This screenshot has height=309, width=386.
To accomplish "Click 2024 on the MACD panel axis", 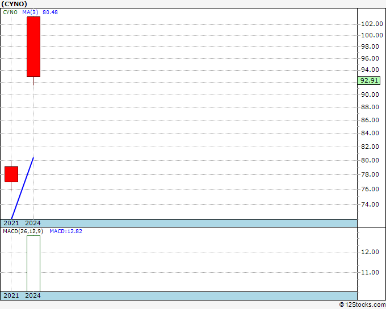I will coord(33,295).
